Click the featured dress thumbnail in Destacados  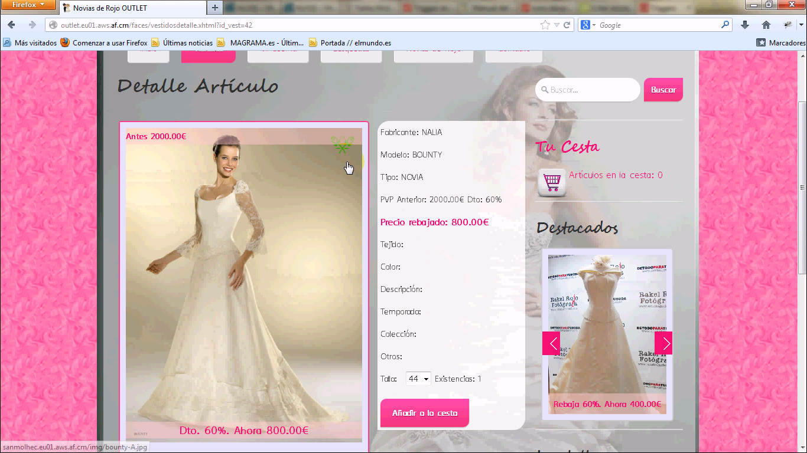click(x=607, y=324)
